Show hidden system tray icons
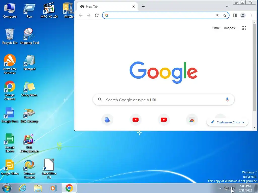 point(220,188)
